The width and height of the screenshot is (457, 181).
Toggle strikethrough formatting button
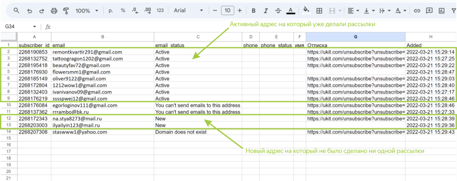pyautogui.click(x=278, y=11)
